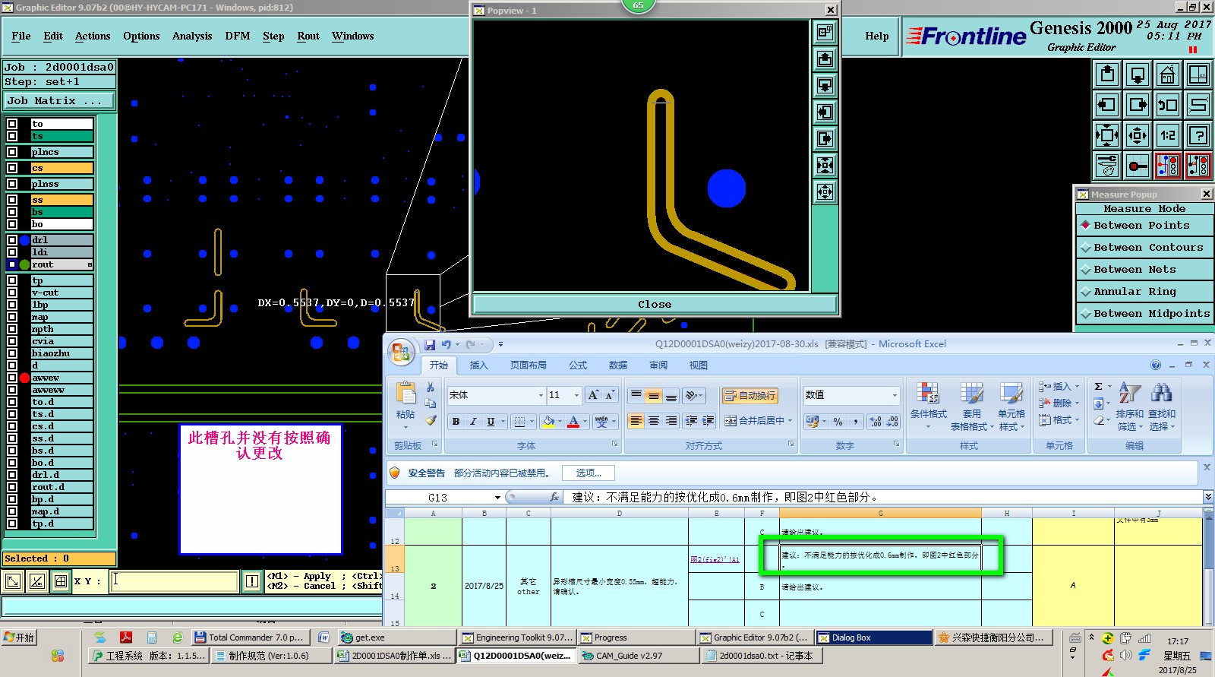Viewport: 1215px width, 677px height.
Task: Click the yellow fill color swatch button
Action: [548, 421]
